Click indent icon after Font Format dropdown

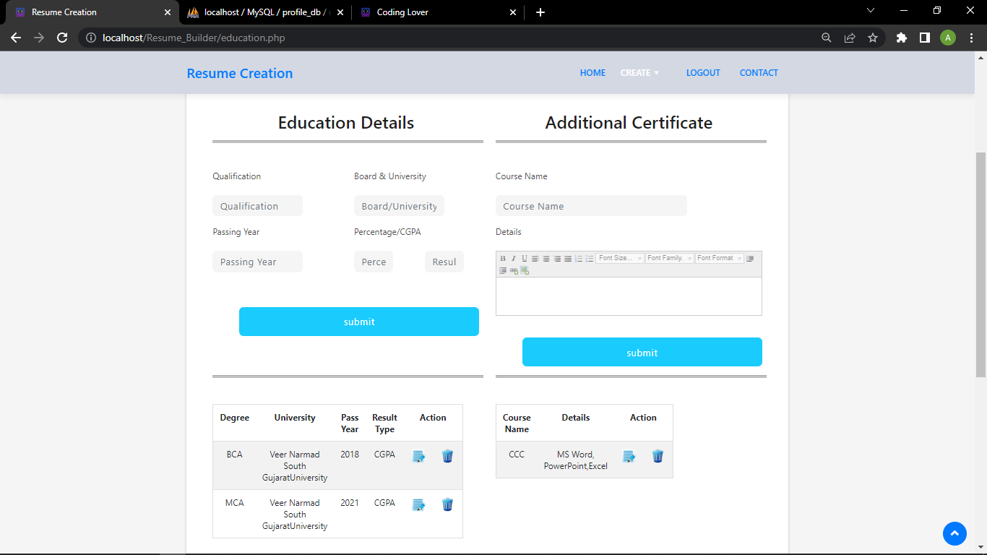click(x=750, y=259)
